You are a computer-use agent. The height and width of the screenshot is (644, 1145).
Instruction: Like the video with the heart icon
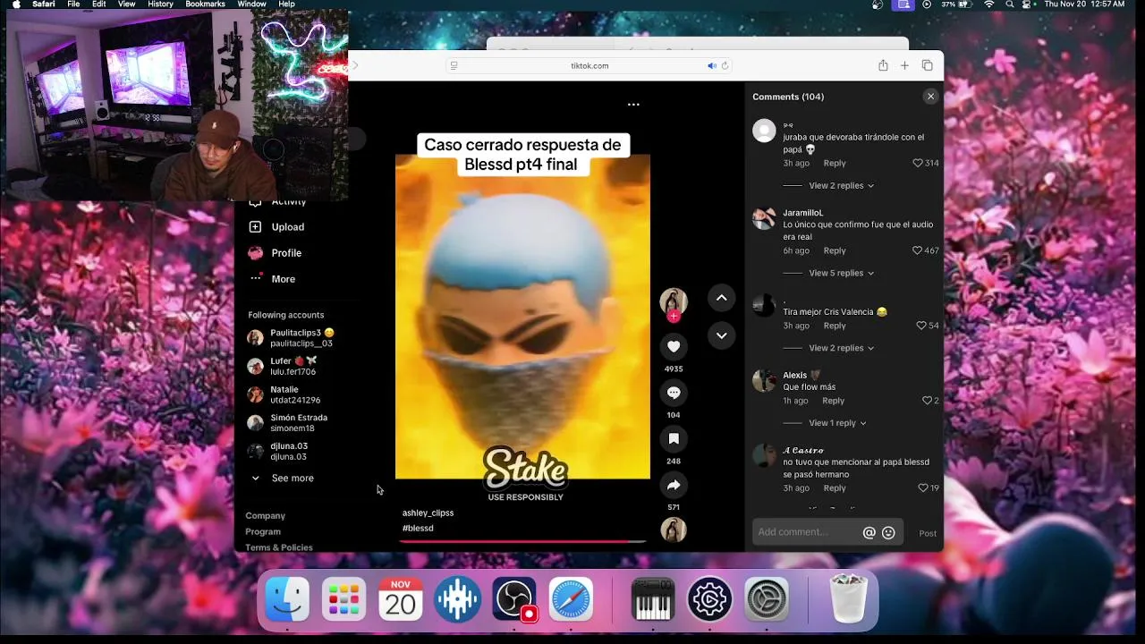point(674,346)
